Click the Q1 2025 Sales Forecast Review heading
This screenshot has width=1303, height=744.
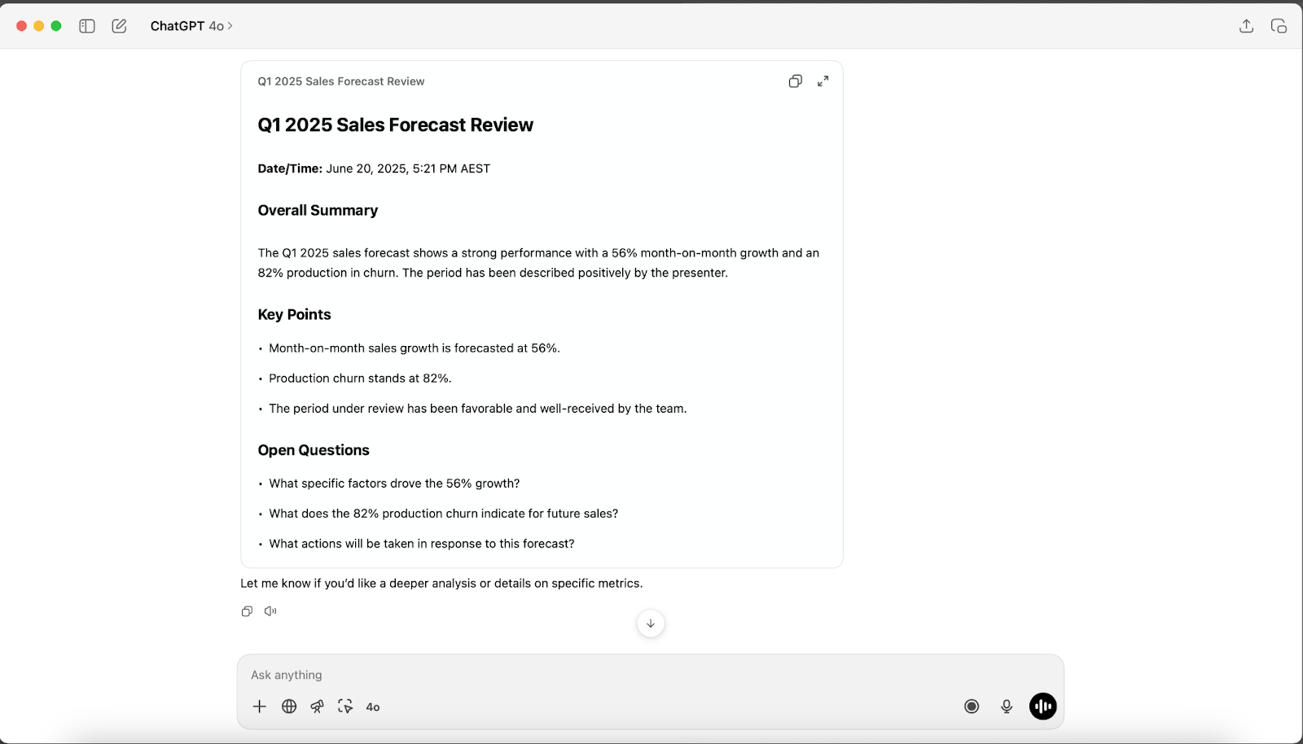[x=395, y=125]
